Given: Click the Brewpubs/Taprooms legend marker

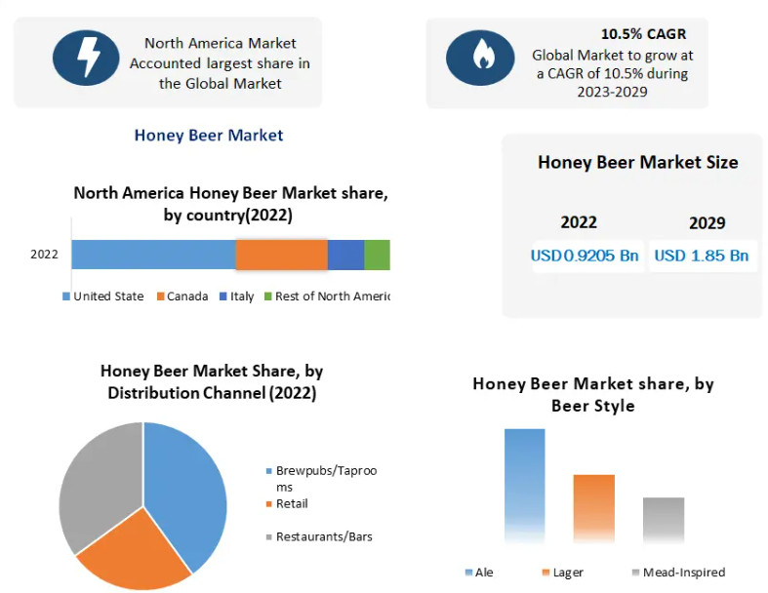Looking at the screenshot, I should tap(269, 471).
